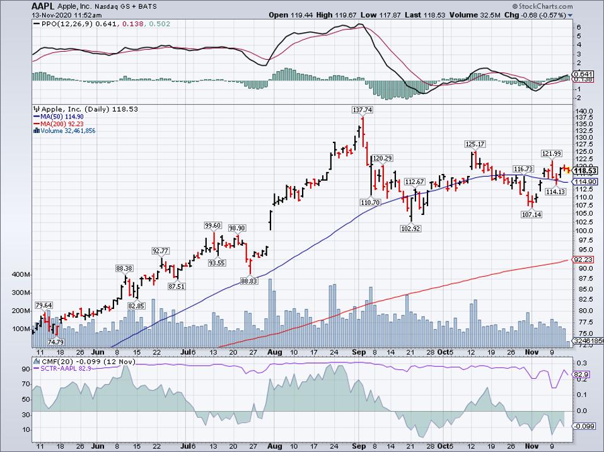Screen dimensions: 604x452
Task: Click the green 0.502 PPO histogram value
Action: click(x=160, y=24)
